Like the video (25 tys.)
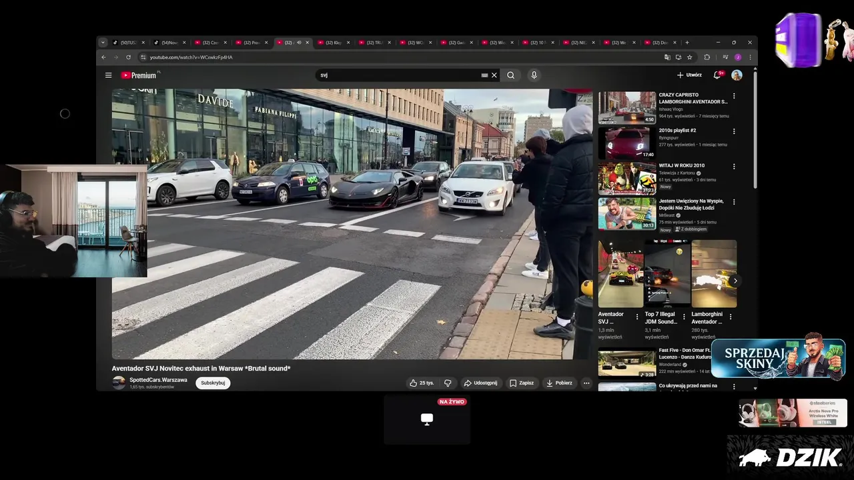Screen dimensions: 854x480 (422, 383)
